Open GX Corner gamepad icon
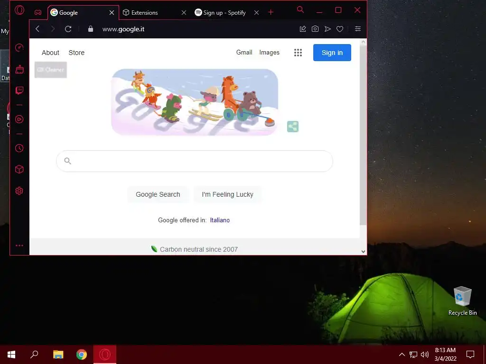The image size is (486, 364). pyautogui.click(x=38, y=12)
